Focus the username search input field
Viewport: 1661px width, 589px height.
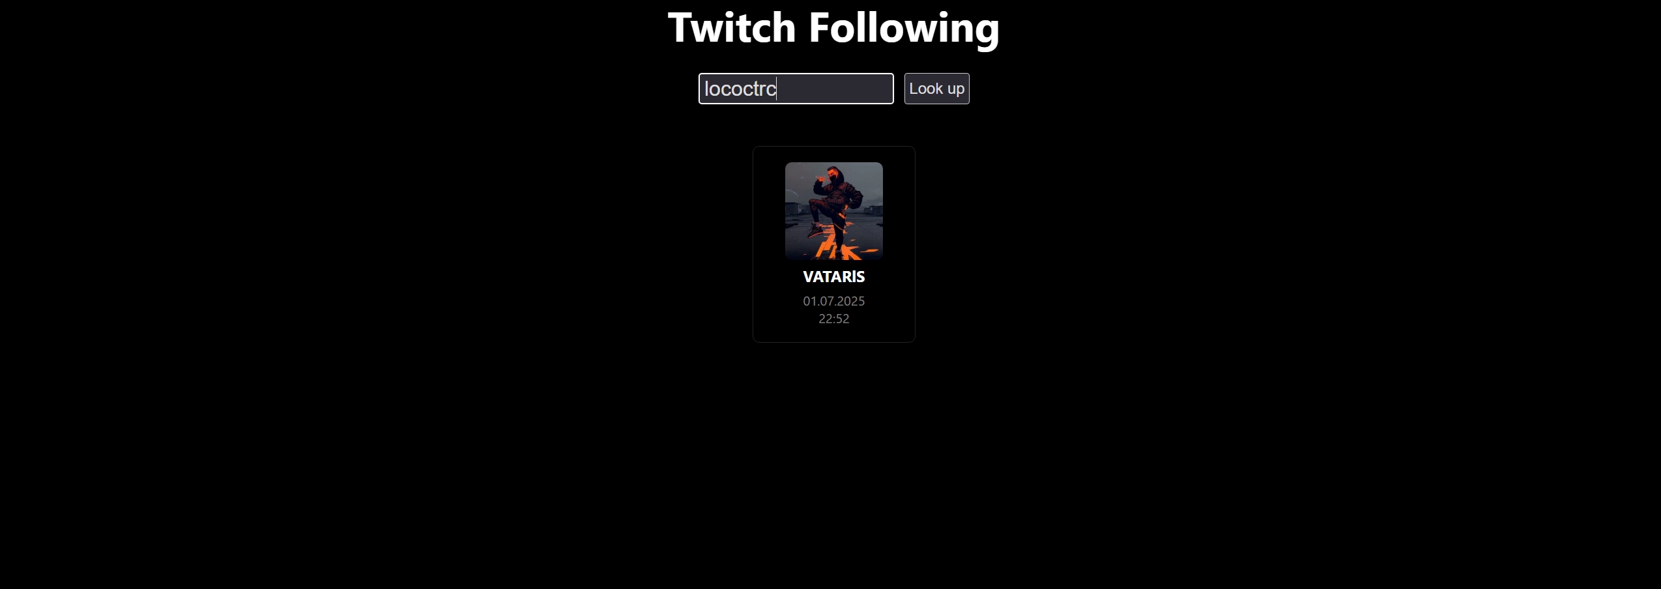pyautogui.click(x=796, y=89)
